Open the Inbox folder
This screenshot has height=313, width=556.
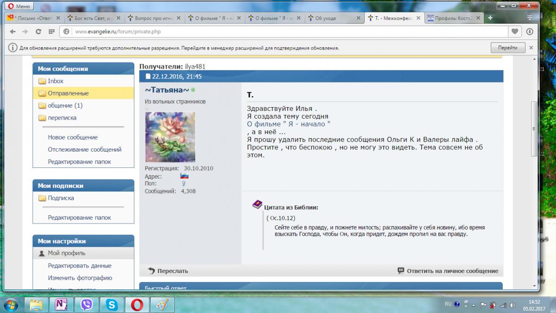56,81
